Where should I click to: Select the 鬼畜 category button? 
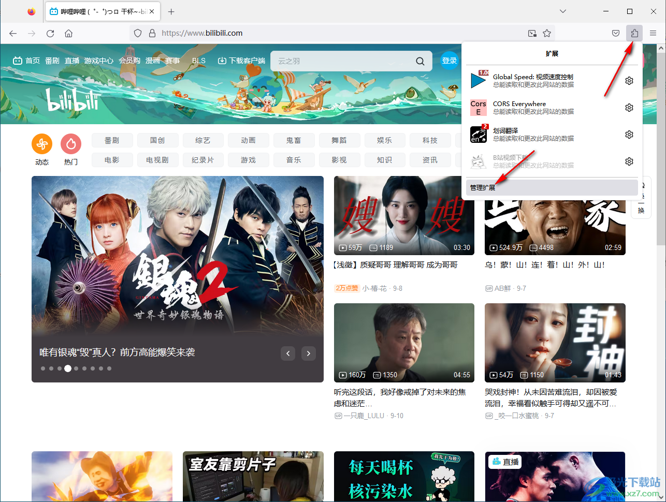pyautogui.click(x=294, y=140)
